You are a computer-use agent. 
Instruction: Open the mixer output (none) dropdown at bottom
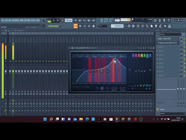click(172, 113)
